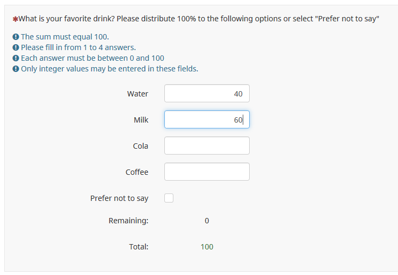
Task: Click the "Milk" field label
Action: point(141,120)
